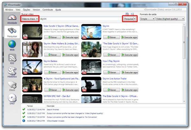The height and width of the screenshot is (130, 191).
Task: Open the Window menu
Action: coord(9,10)
